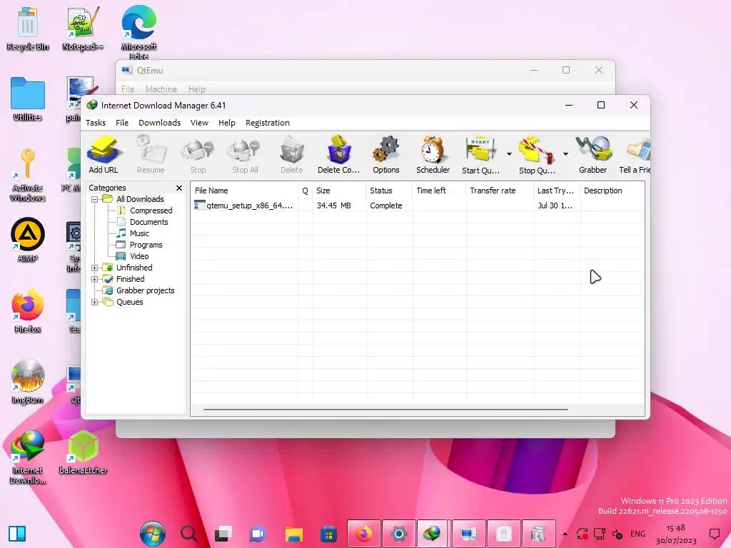731x548 pixels.
Task: Select the Microsoft Edge desktop shortcut
Action: click(138, 33)
